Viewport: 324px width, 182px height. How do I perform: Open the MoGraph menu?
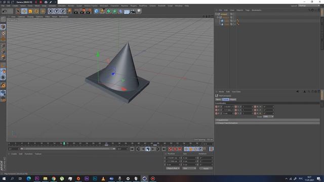(104, 6)
